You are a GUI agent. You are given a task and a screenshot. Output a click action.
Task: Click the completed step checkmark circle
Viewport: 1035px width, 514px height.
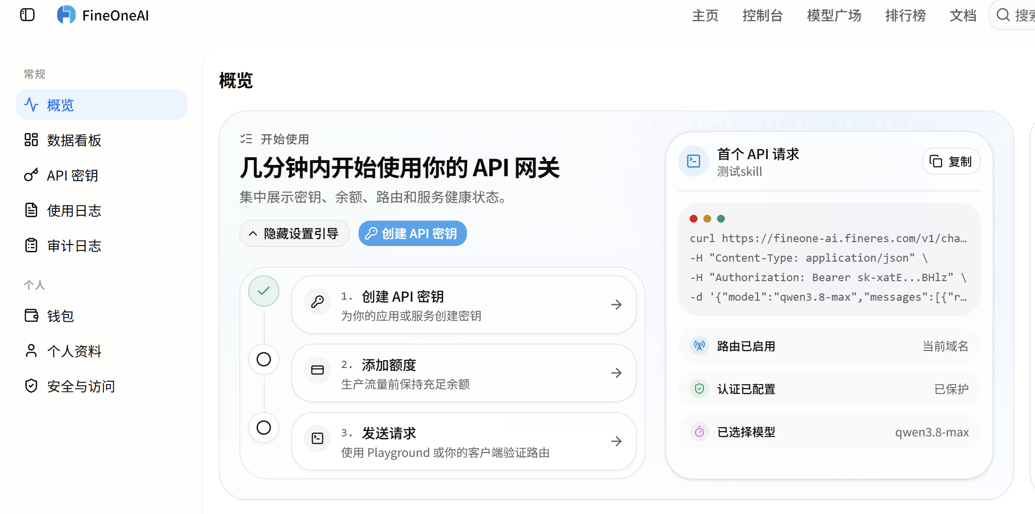click(264, 291)
